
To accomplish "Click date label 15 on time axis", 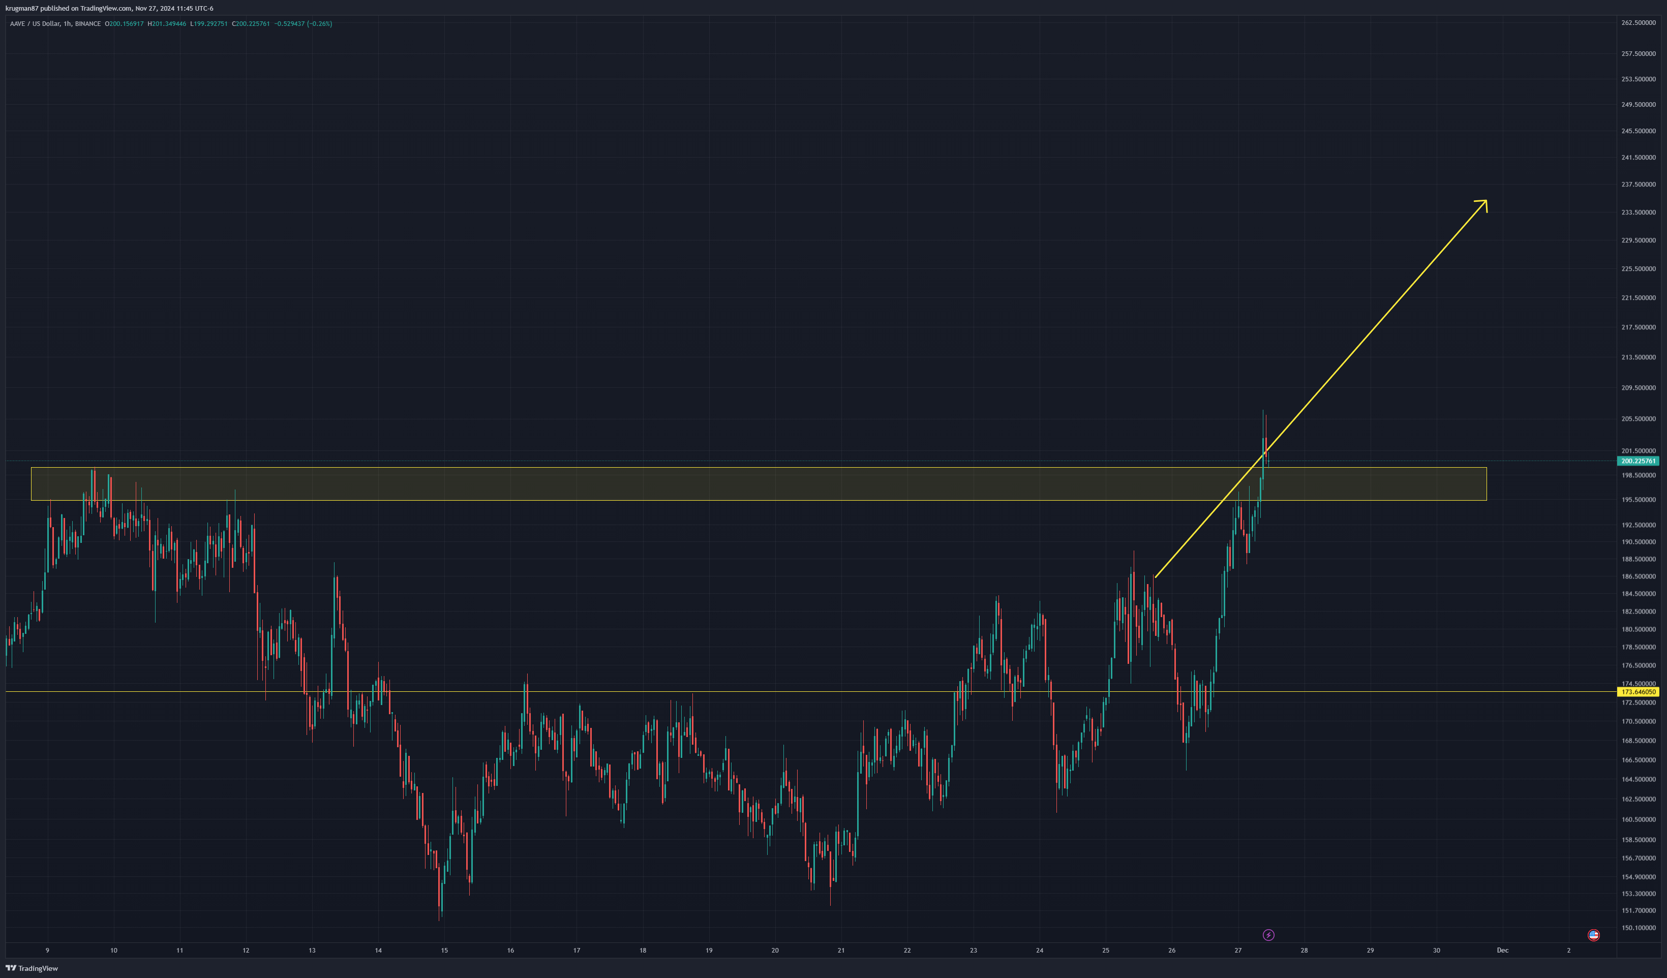I will tap(444, 950).
